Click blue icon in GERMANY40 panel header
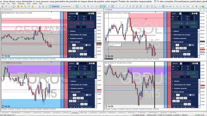This screenshot has width=207, height=116. tap(91, 14)
